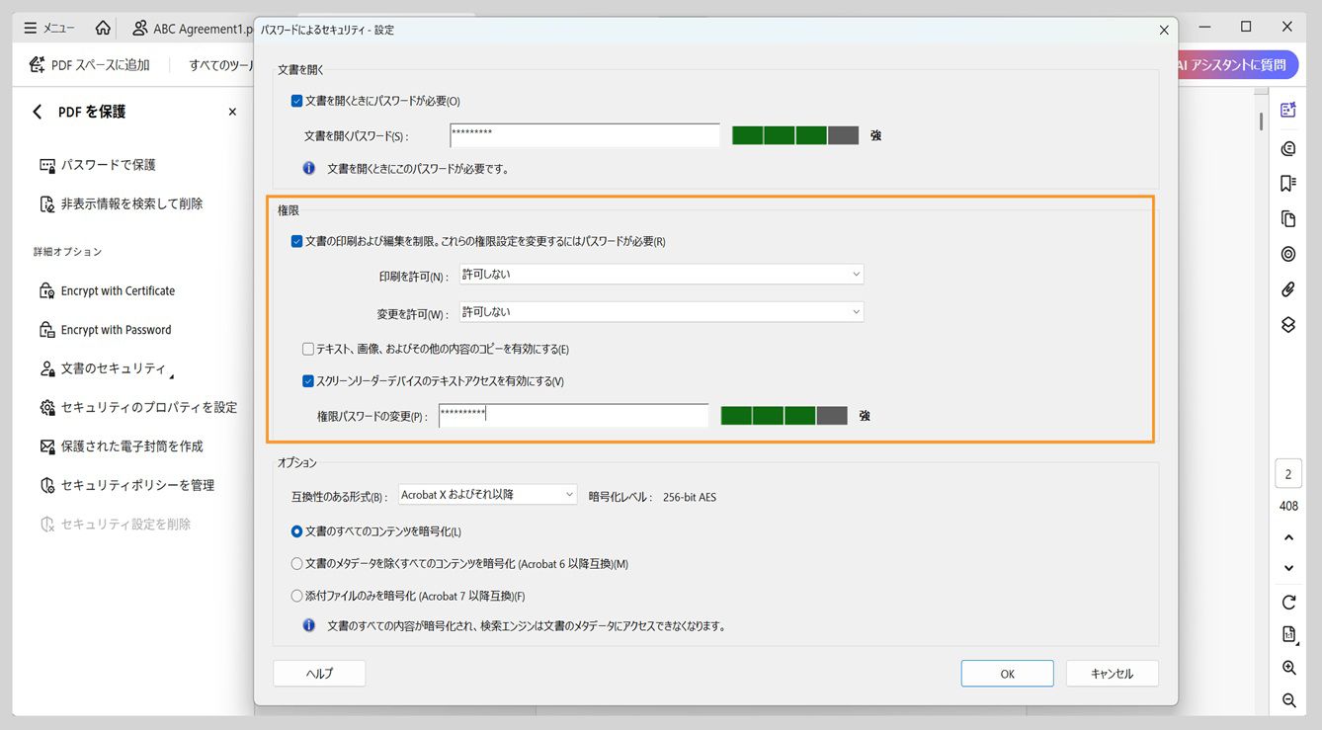
Task: Select パスワードで保護 tool
Action: tap(98, 165)
